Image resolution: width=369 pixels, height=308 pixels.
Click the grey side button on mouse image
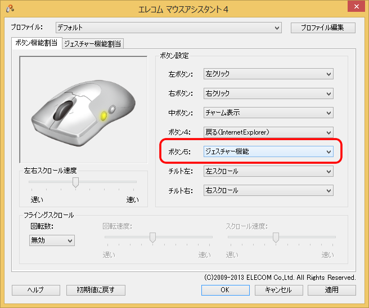[112, 109]
